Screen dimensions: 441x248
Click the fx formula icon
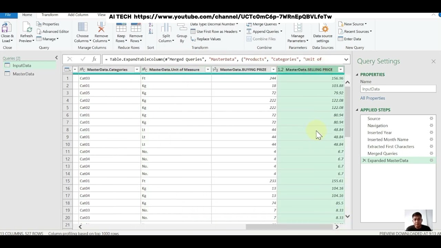[94, 59]
